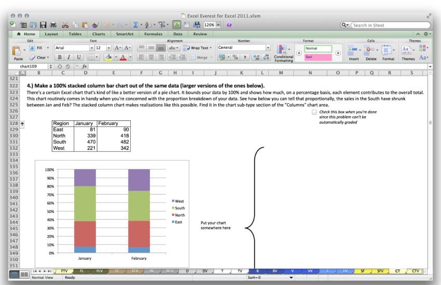The width and height of the screenshot is (441, 285).
Task: Toggle Italic formatting
Action: (x=69, y=58)
